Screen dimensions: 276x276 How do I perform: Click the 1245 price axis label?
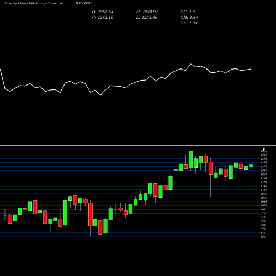[264, 171]
